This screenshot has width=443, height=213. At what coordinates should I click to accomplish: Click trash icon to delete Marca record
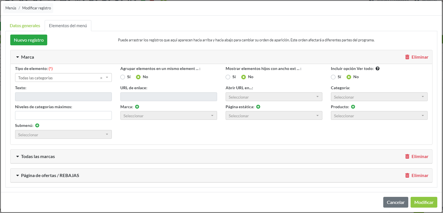click(x=407, y=57)
